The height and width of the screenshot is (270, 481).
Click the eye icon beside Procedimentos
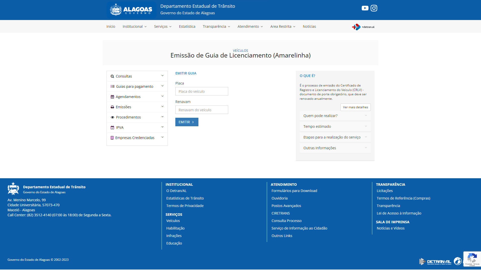point(112,117)
